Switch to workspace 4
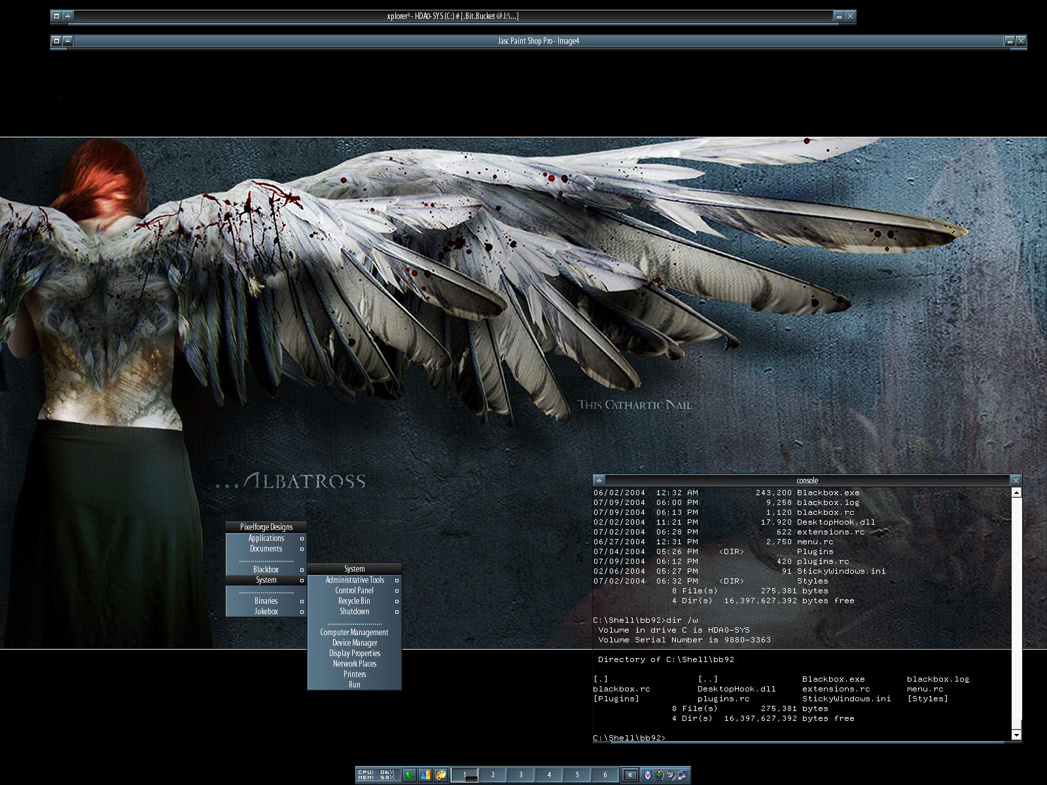 coord(549,775)
